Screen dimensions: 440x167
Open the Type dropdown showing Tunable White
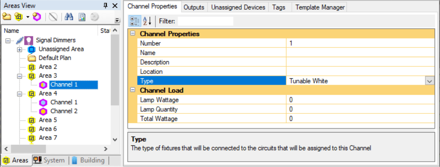point(430,81)
